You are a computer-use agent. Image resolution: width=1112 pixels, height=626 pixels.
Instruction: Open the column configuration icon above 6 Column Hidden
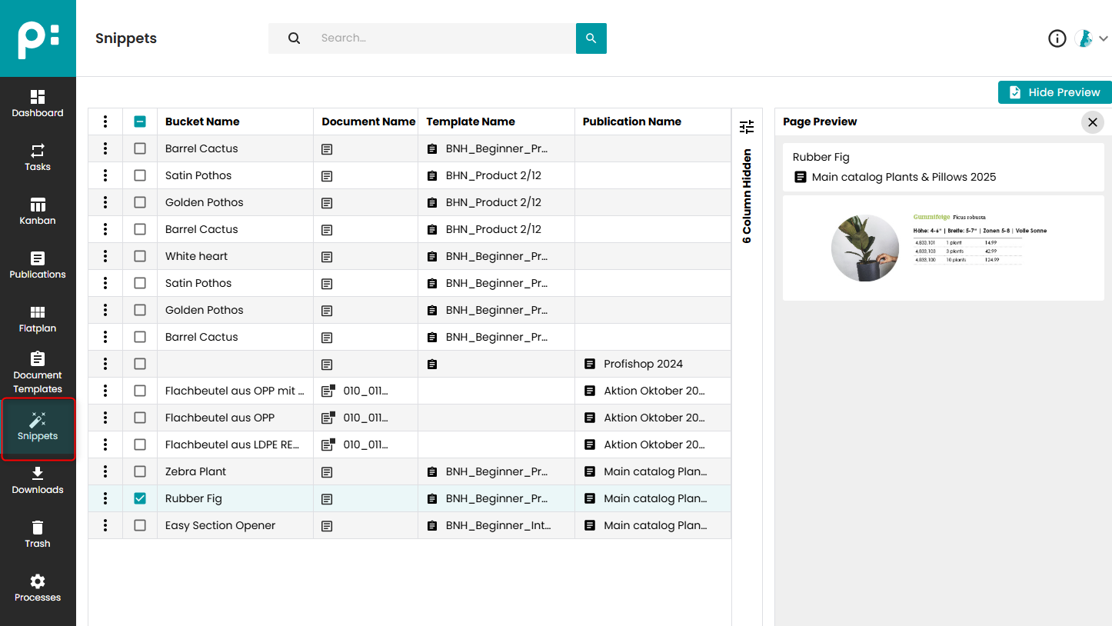[746, 126]
